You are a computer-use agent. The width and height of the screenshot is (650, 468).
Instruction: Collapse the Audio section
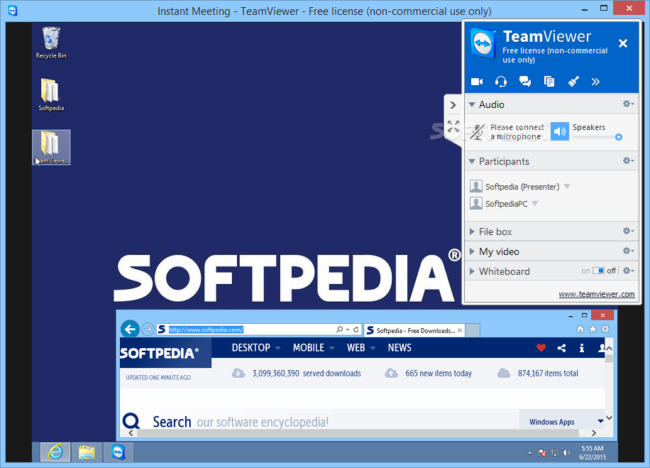[472, 104]
